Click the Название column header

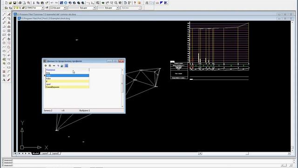(x=67, y=70)
